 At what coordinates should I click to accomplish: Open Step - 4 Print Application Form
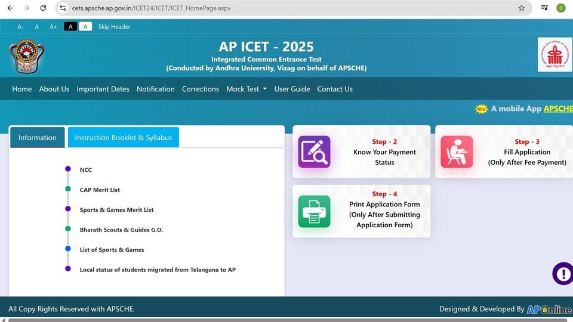click(362, 211)
